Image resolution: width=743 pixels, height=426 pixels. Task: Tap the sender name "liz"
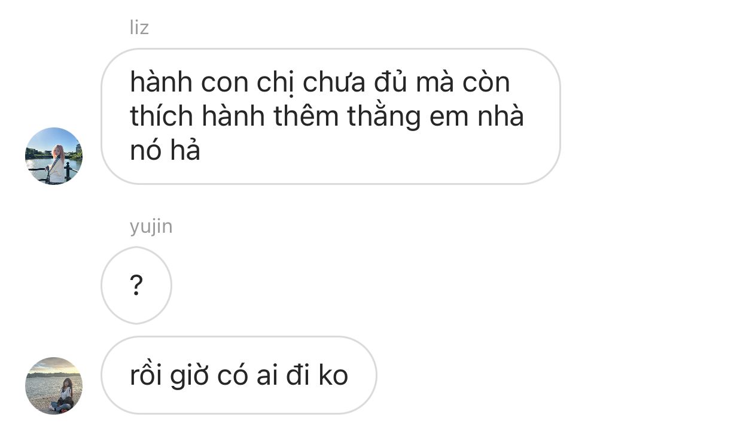(139, 28)
